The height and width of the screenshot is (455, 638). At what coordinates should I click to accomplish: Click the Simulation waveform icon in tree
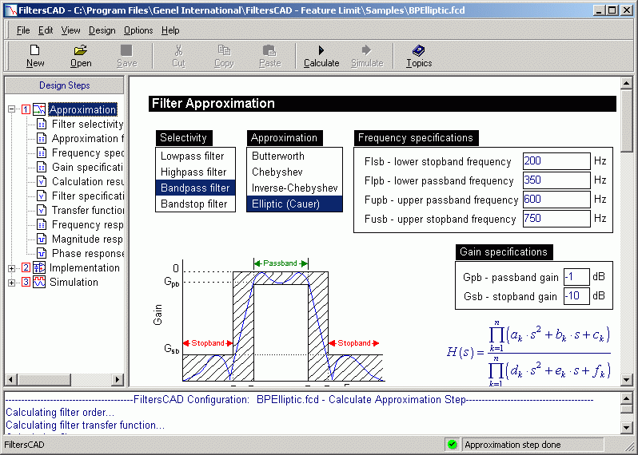pyautogui.click(x=39, y=282)
